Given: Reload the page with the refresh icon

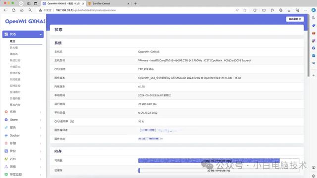Looking at the screenshot, I should (x=13, y=10).
